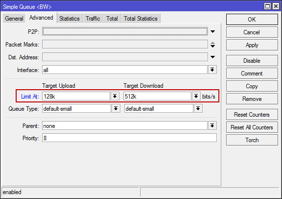Add a Comment to the queue
The height and width of the screenshot is (199, 282).
point(252,74)
